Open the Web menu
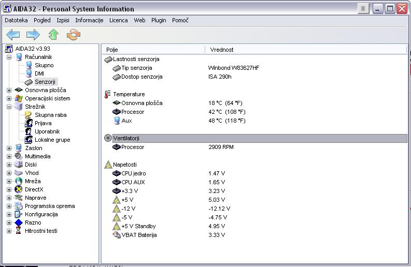The image size is (411, 267). 139,20
